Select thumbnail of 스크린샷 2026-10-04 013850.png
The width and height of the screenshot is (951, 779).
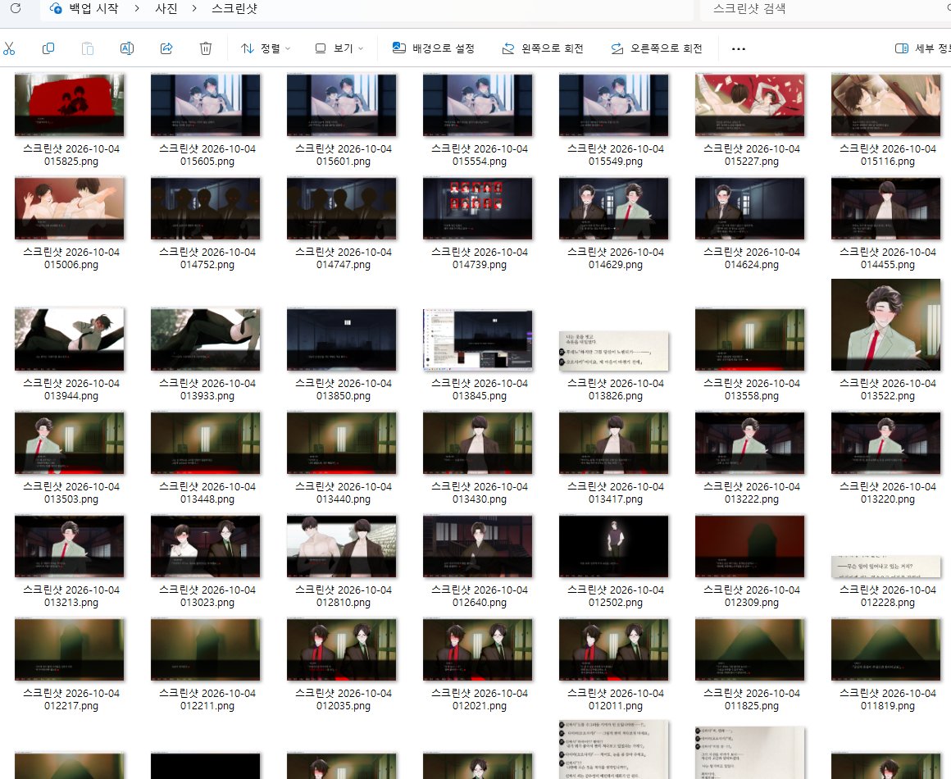tap(342, 339)
